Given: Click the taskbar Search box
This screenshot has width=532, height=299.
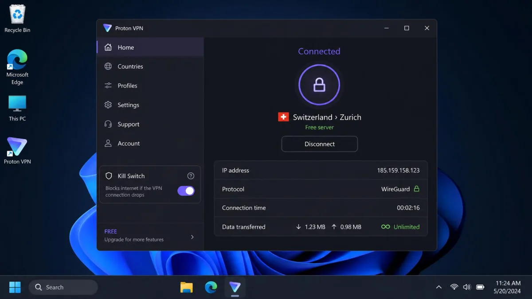Looking at the screenshot, I should pos(63,287).
